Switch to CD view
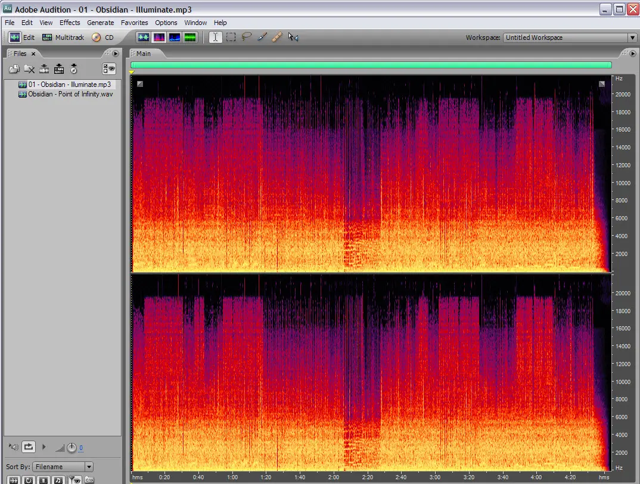 click(102, 38)
